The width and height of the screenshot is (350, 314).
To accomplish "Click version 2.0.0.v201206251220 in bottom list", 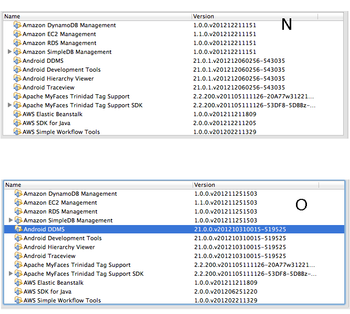I will coord(226,292).
